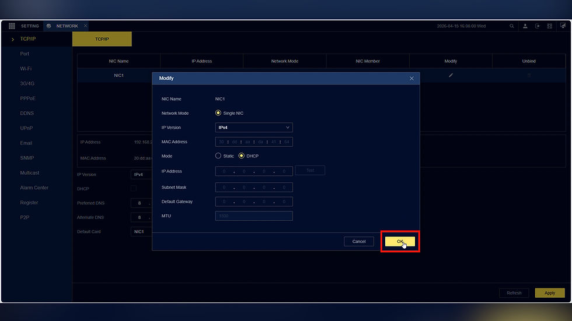Click OK in the Modify dialog
The image size is (572, 321).
point(400,241)
